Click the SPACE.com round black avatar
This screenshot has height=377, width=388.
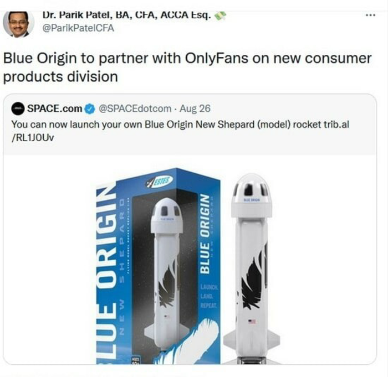pyautogui.click(x=18, y=109)
